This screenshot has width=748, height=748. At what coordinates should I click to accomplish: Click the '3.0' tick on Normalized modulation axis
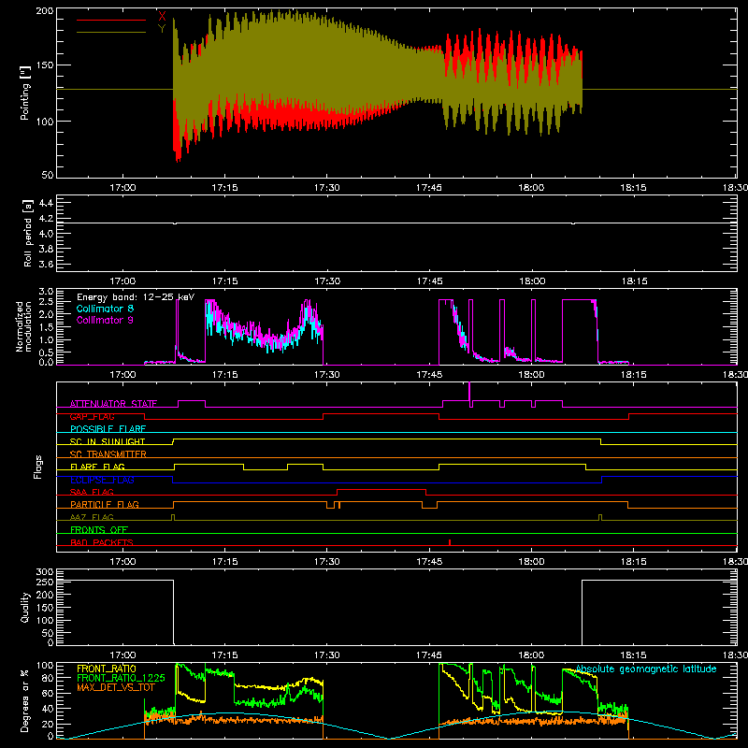[x=46, y=292]
